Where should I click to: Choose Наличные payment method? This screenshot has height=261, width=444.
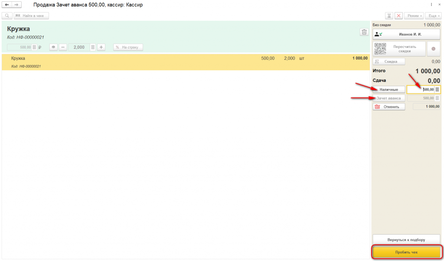(389, 90)
